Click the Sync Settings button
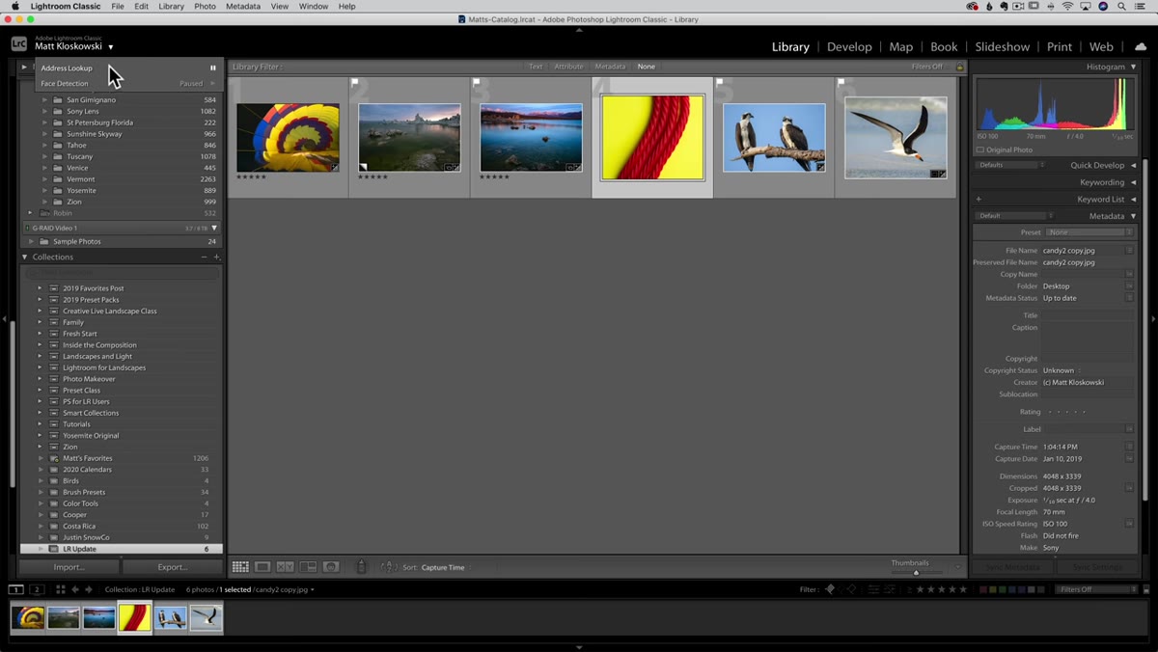1158x652 pixels. [x=1097, y=567]
